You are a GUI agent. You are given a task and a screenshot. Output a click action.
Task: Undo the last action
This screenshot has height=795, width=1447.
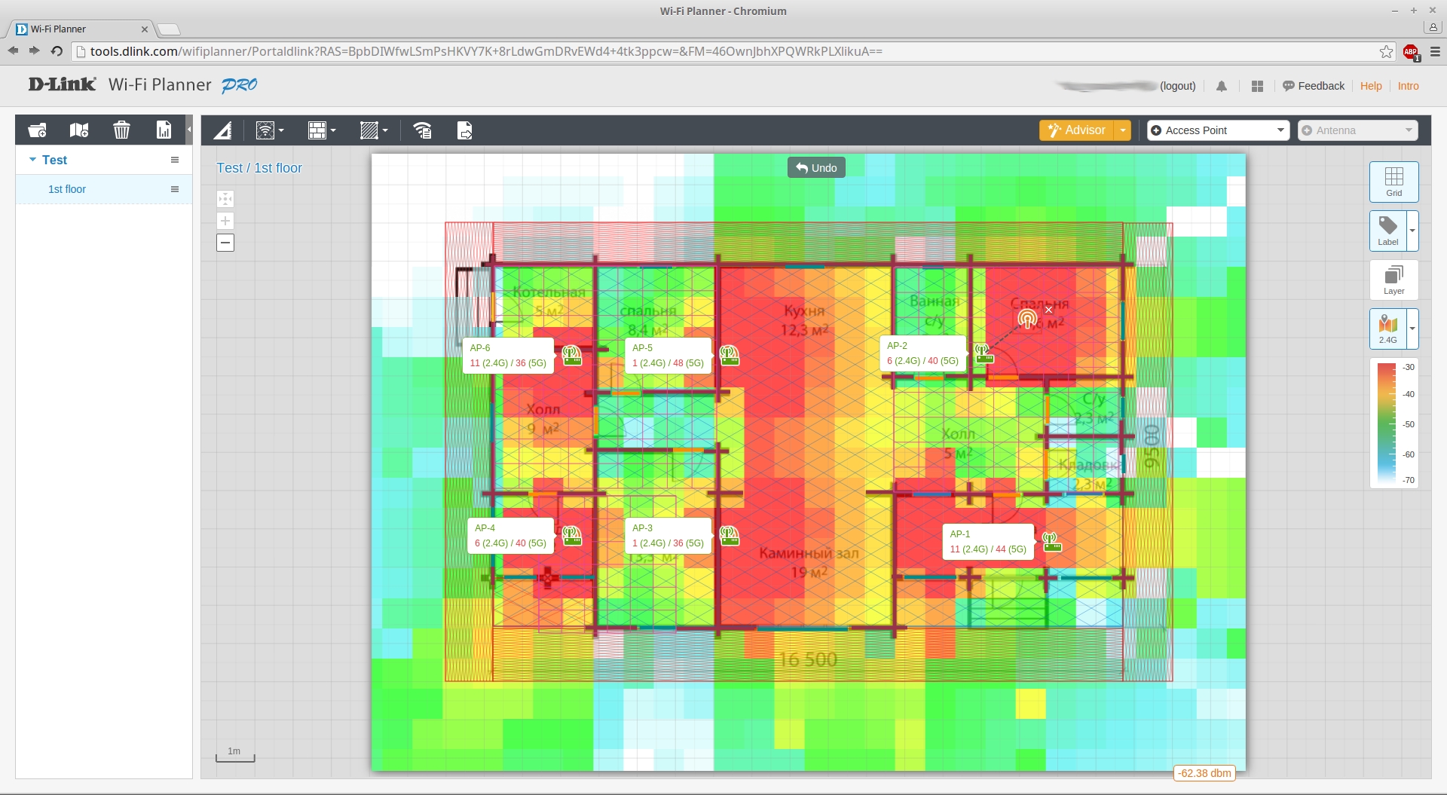(x=816, y=167)
